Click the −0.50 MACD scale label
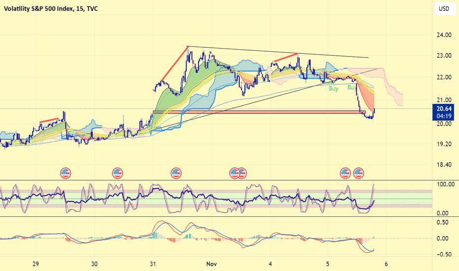Screen dimensions: 459x271 pyautogui.click(x=442, y=254)
